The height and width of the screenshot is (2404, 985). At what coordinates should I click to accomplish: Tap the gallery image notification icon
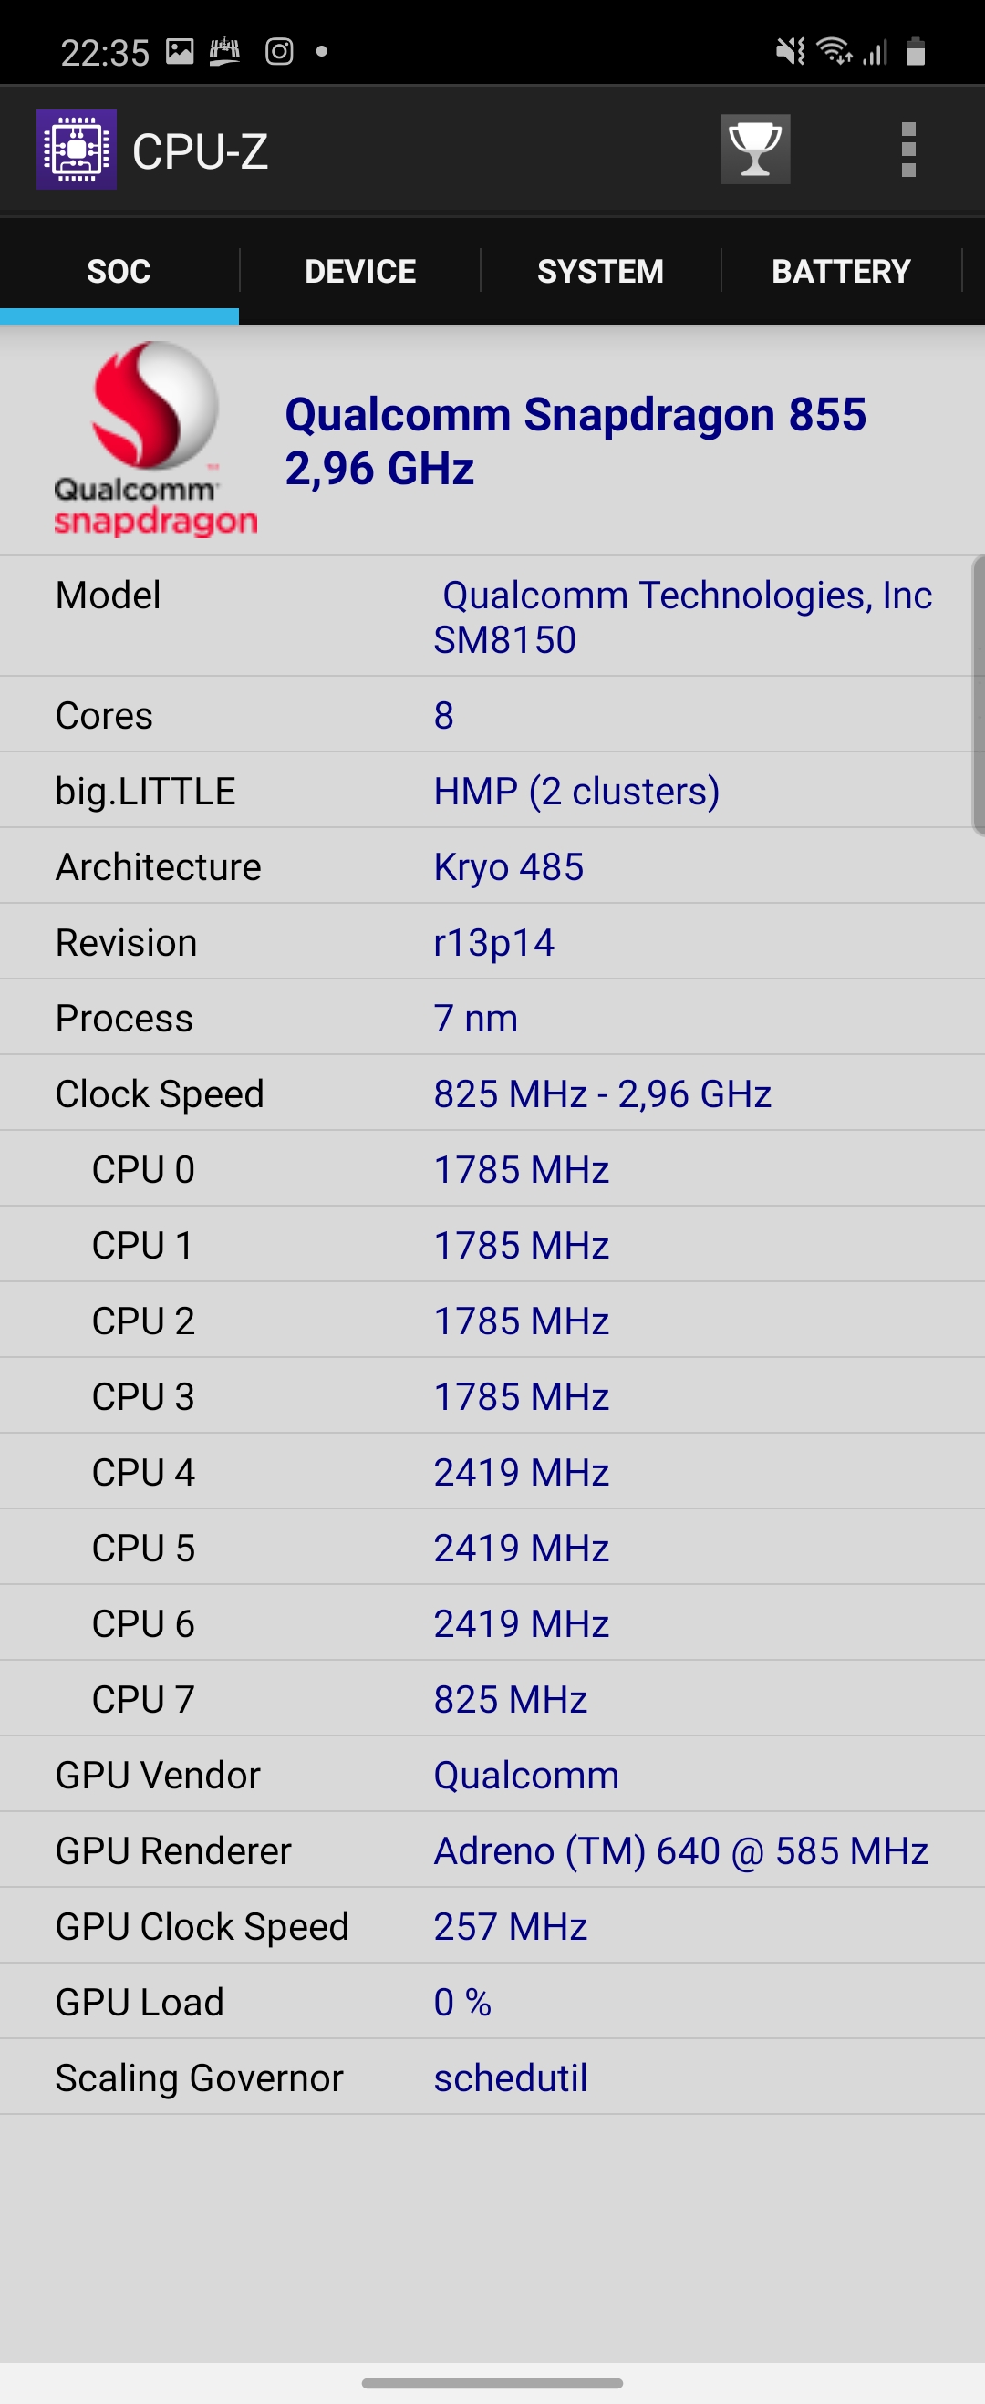tap(180, 51)
